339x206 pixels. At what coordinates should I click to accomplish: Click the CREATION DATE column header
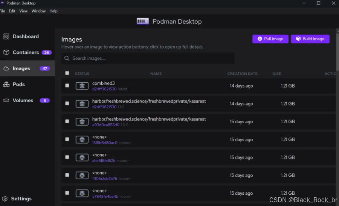pos(242,74)
